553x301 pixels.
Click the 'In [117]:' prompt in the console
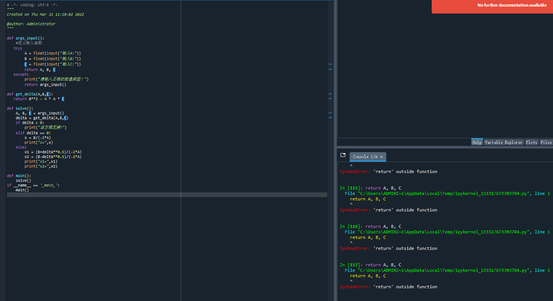pos(351,265)
